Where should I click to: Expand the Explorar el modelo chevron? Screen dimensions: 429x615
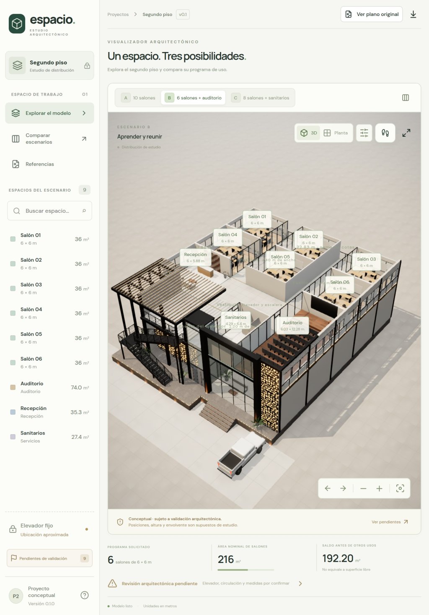coord(84,113)
